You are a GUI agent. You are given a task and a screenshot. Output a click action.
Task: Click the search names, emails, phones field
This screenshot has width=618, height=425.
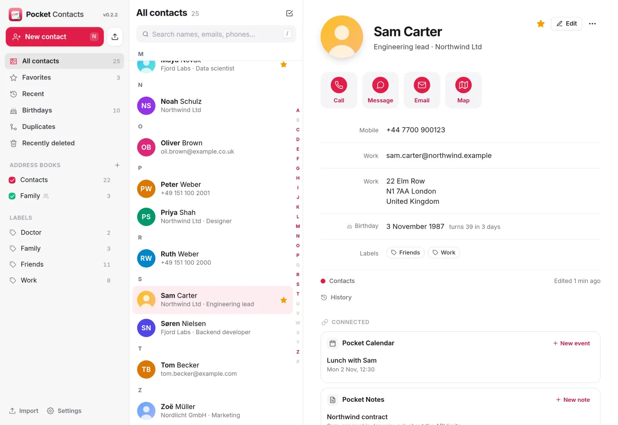point(216,34)
